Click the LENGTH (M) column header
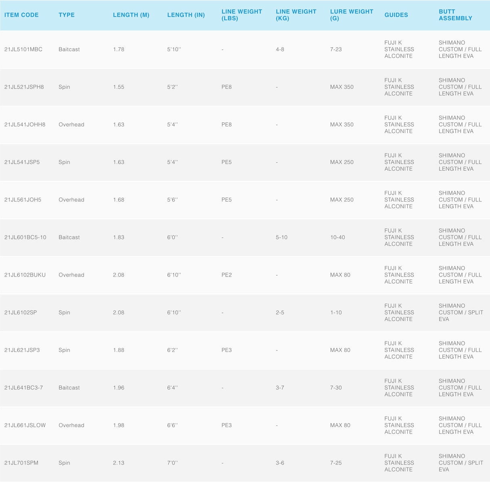Screen dimensions: 490x482 pos(131,15)
